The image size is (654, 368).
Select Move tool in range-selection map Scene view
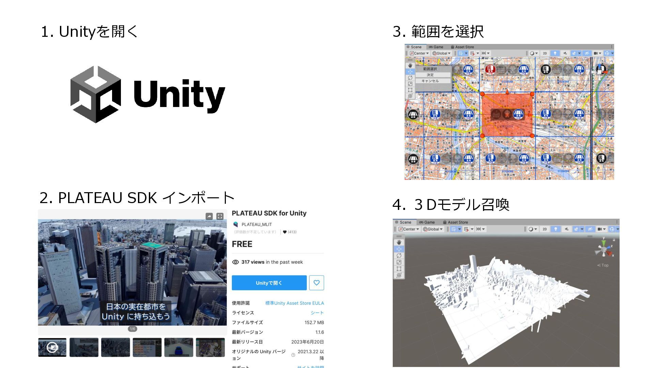pyautogui.click(x=410, y=72)
